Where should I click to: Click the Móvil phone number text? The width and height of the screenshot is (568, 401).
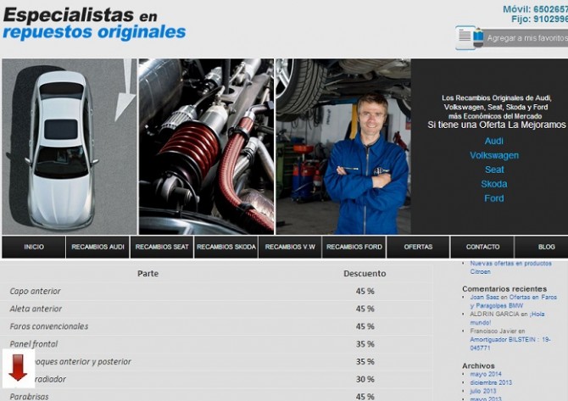point(536,9)
